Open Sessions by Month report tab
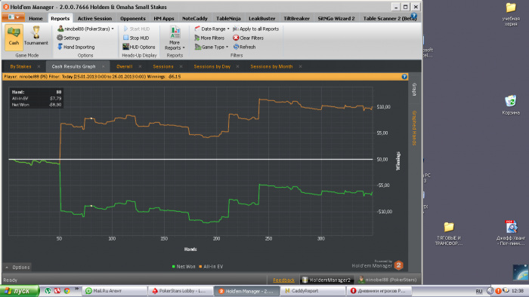Viewport: 529px width, 297px height. click(271, 66)
